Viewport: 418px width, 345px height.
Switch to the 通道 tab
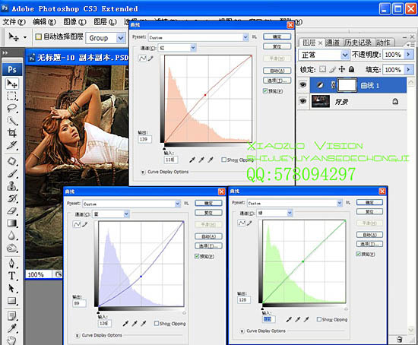coord(333,43)
